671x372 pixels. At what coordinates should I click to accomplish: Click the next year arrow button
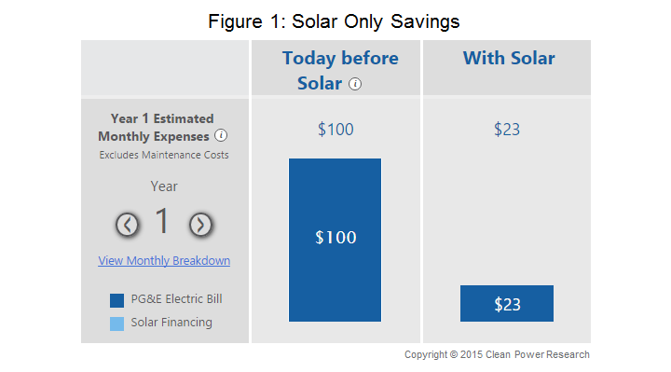pyautogui.click(x=200, y=225)
